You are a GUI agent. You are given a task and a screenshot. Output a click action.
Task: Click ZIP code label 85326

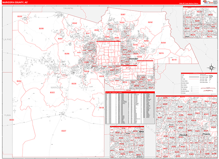coord(74,84)
